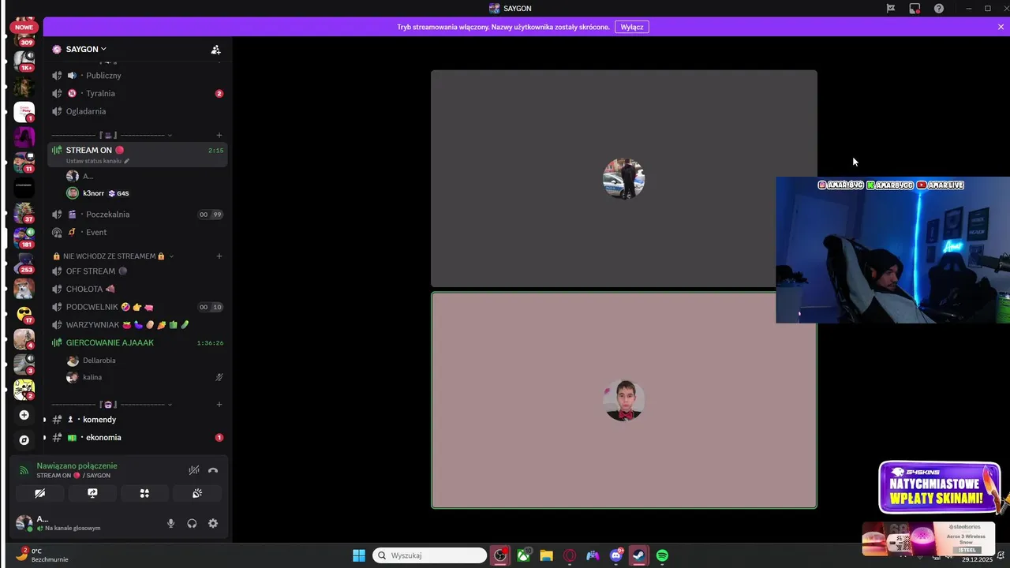
Task: Toggle noise suppression in voice panel
Action: pyautogui.click(x=193, y=470)
